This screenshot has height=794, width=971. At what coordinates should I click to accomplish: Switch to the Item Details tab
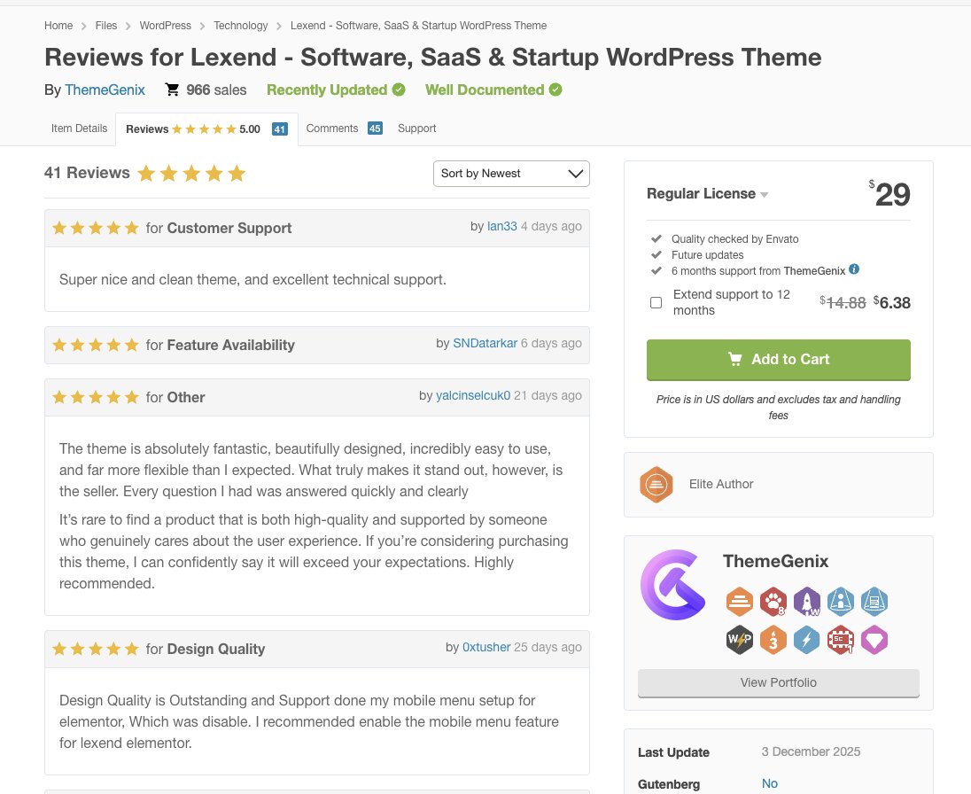79,128
